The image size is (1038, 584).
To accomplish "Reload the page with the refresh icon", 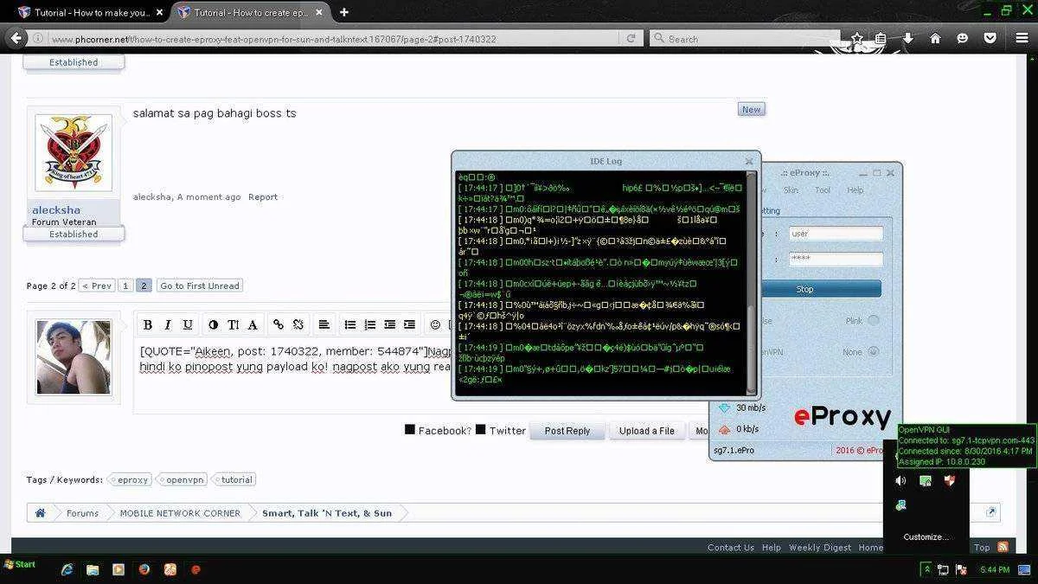I will (x=631, y=39).
